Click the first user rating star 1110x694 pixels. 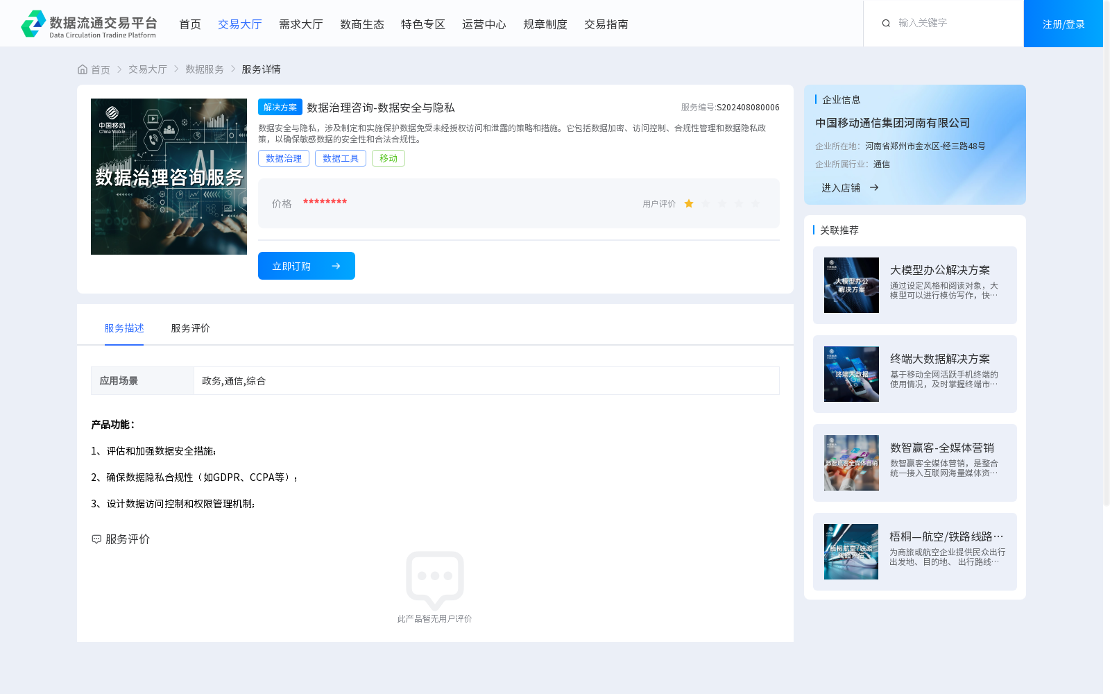click(x=689, y=203)
